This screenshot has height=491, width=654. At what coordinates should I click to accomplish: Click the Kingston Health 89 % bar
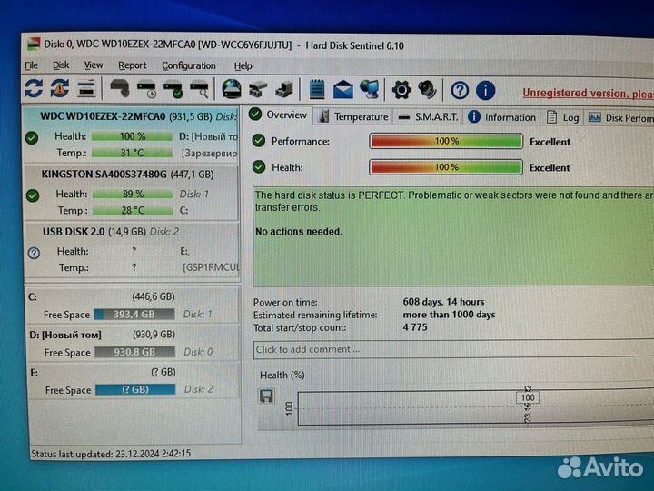pos(133,195)
